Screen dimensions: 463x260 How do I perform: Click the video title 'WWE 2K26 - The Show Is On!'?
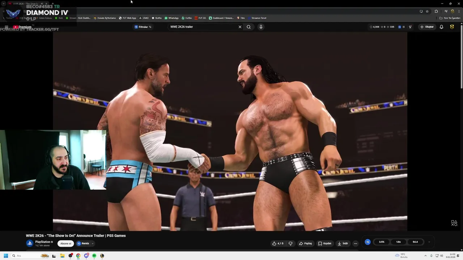pos(76,235)
